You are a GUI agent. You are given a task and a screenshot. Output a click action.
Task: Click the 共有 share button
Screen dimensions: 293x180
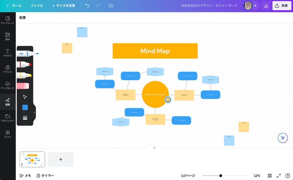[281, 5]
